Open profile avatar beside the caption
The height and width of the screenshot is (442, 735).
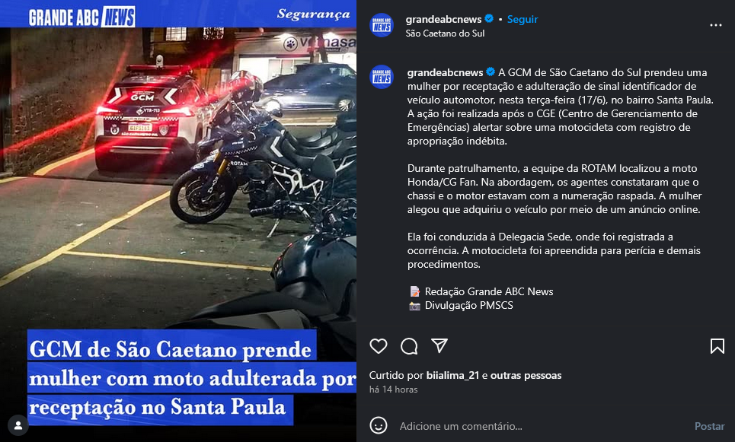(x=382, y=77)
